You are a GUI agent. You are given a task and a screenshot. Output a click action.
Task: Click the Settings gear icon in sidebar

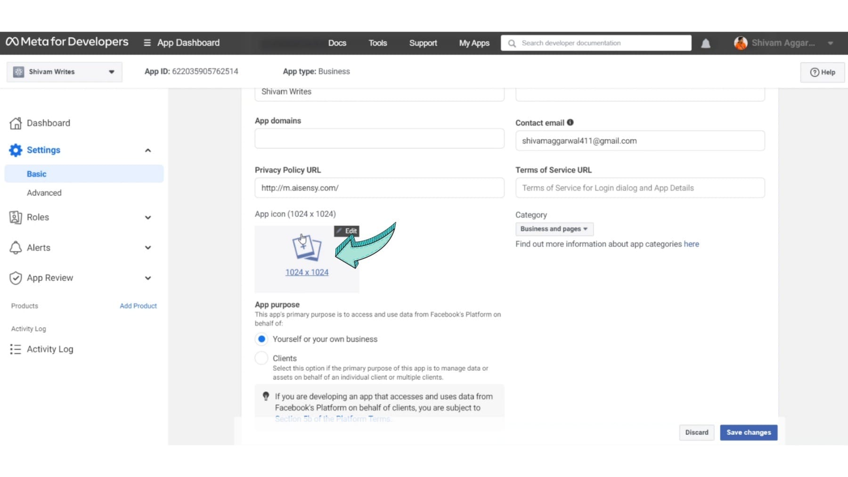click(16, 150)
